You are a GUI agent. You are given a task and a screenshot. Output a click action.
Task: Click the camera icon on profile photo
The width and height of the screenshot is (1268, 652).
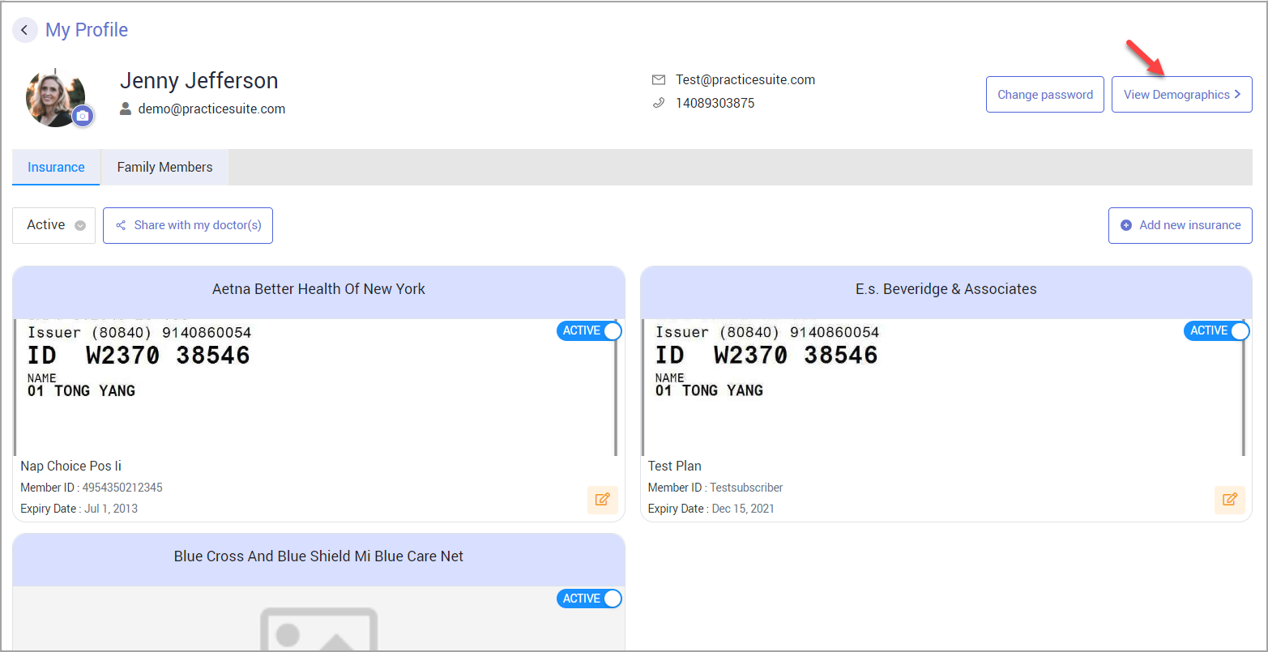[x=82, y=117]
